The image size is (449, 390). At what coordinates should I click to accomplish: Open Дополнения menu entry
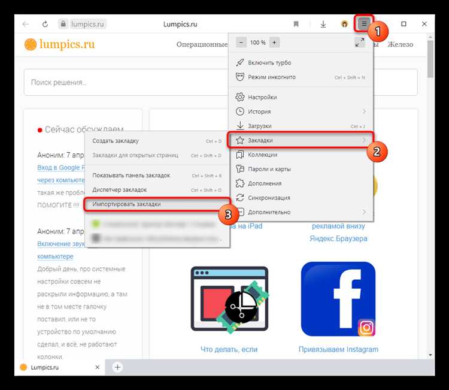point(301,183)
